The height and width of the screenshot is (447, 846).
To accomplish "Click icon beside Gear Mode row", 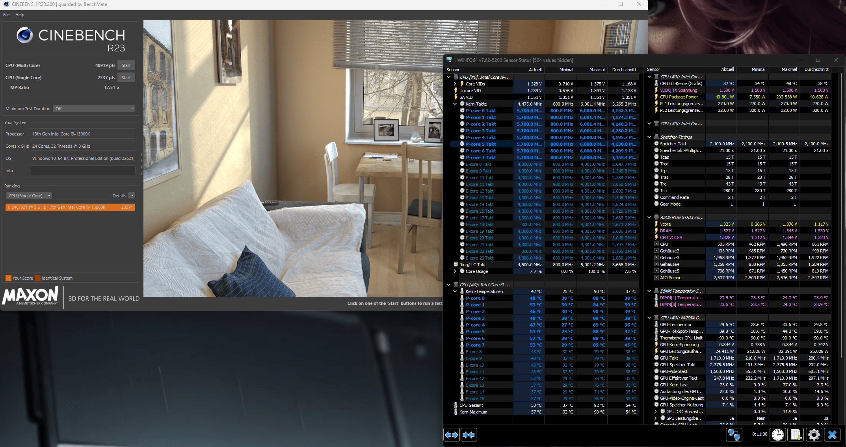I will 656,204.
